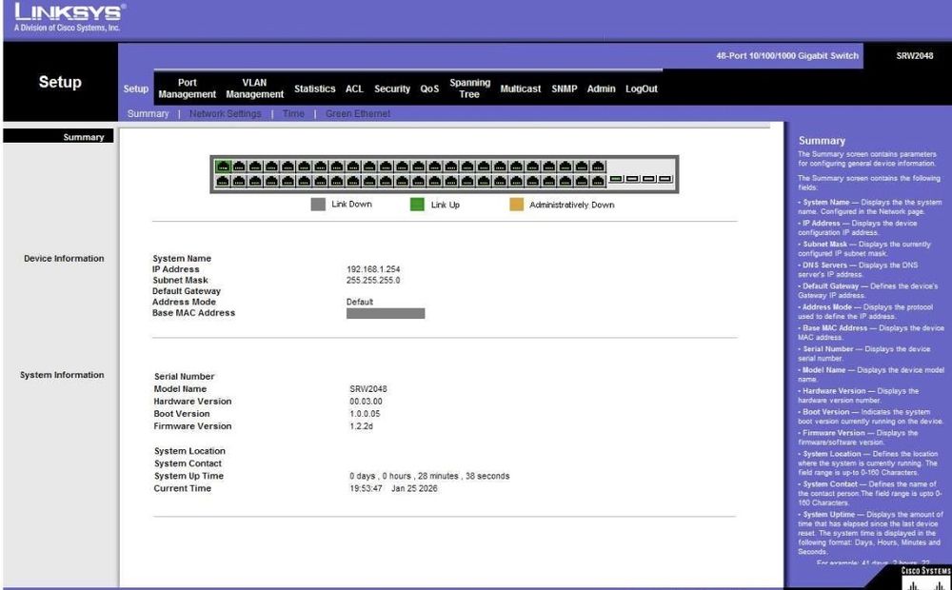Click Model Name value SRW2048
This screenshot has width=952, height=590.
coord(367,389)
